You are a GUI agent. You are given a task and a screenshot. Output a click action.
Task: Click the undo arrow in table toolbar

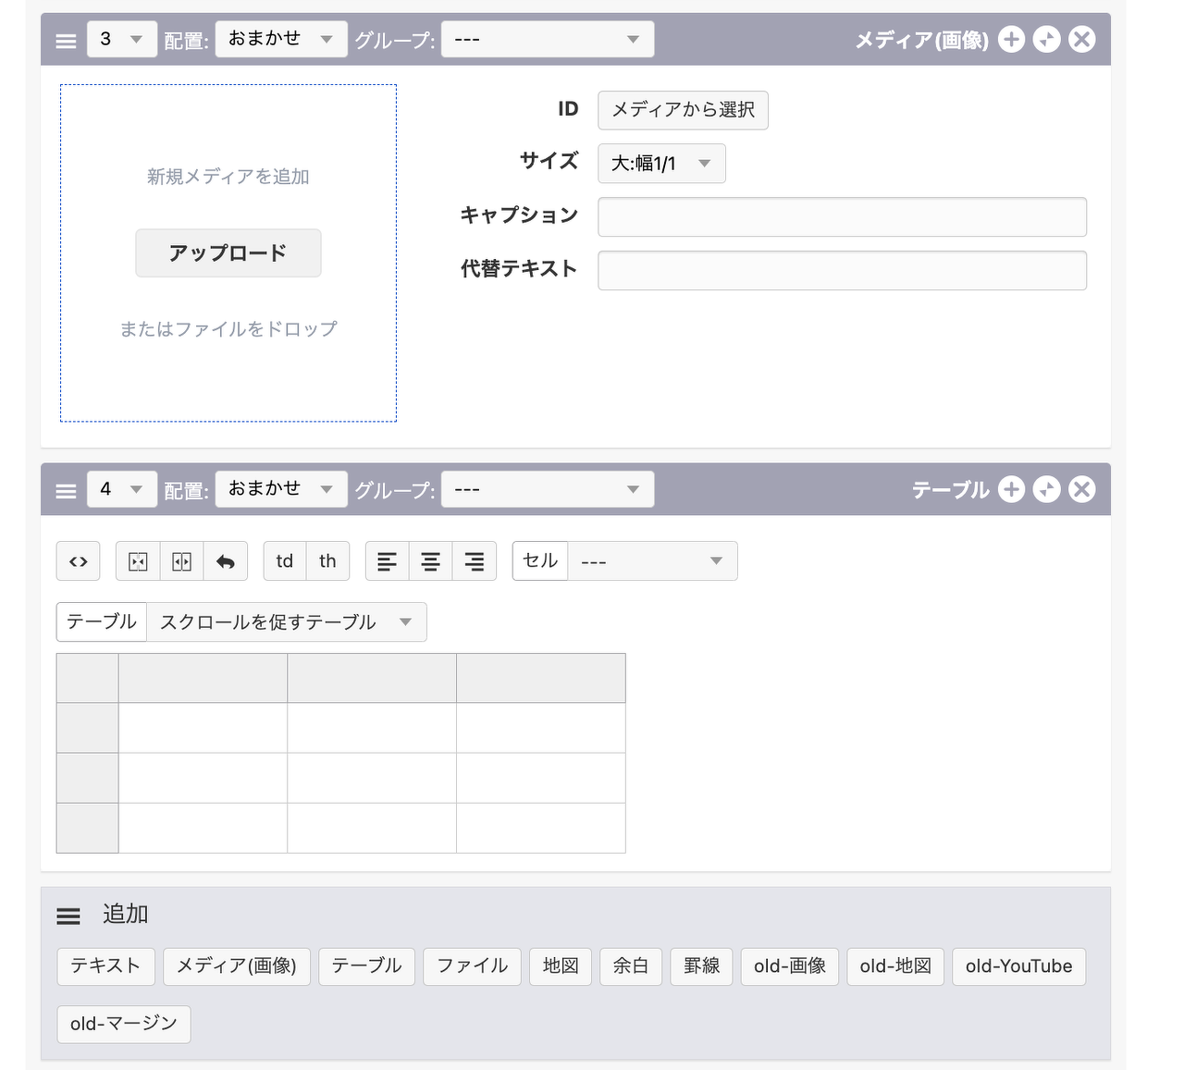pos(225,561)
